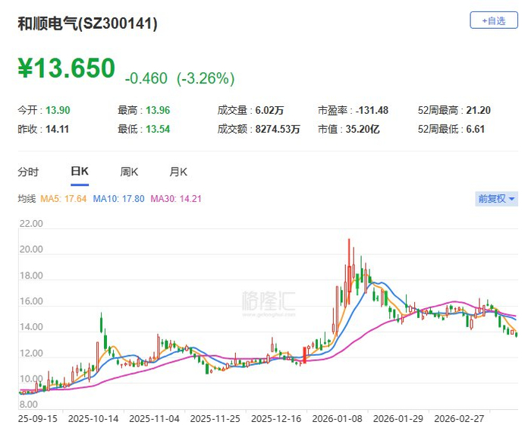The width and height of the screenshot is (531, 425).
Task: Click the 最低 value 13.54
Action: point(158,129)
